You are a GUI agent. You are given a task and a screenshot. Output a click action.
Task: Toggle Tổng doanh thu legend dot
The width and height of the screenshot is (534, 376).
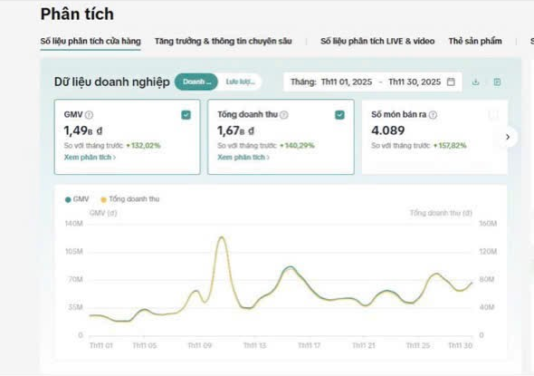click(103, 199)
